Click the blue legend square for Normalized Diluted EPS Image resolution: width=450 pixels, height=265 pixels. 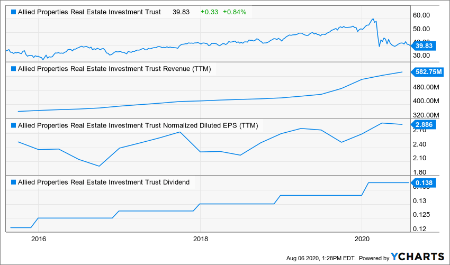click(13, 125)
